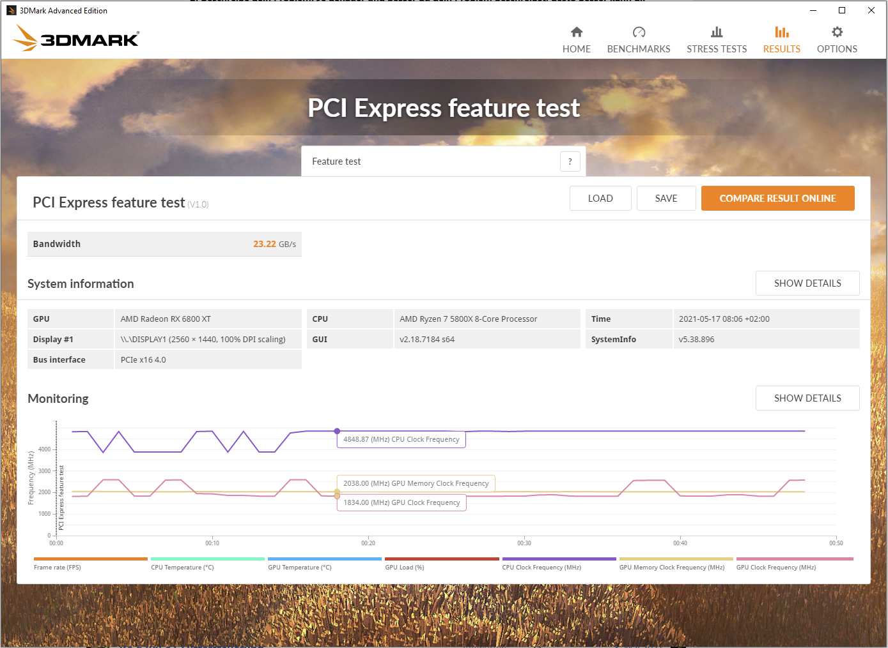Click the 3DMark logo
The width and height of the screenshot is (888, 648).
[x=76, y=38]
